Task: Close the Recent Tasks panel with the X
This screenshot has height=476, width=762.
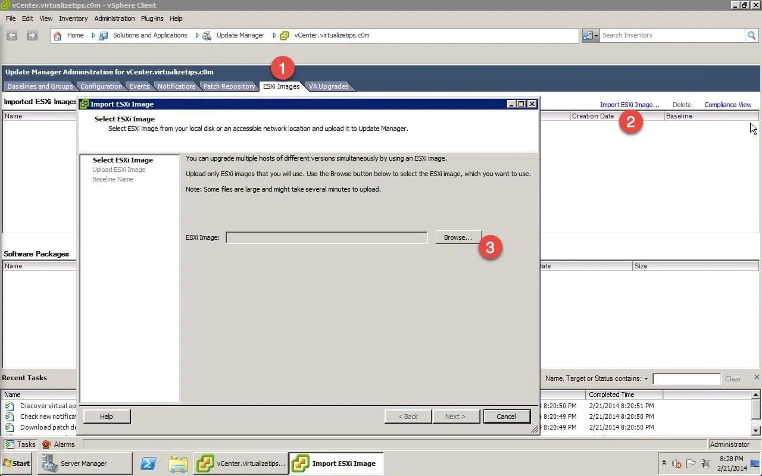Action: click(x=757, y=377)
